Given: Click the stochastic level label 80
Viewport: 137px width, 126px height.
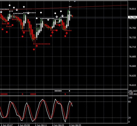Looking at the screenshot, I should point(130,102).
